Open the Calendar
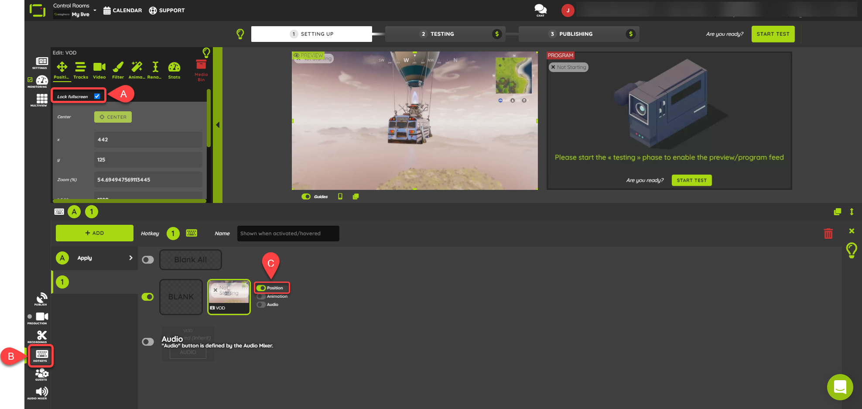The width and height of the screenshot is (862, 409). point(123,10)
